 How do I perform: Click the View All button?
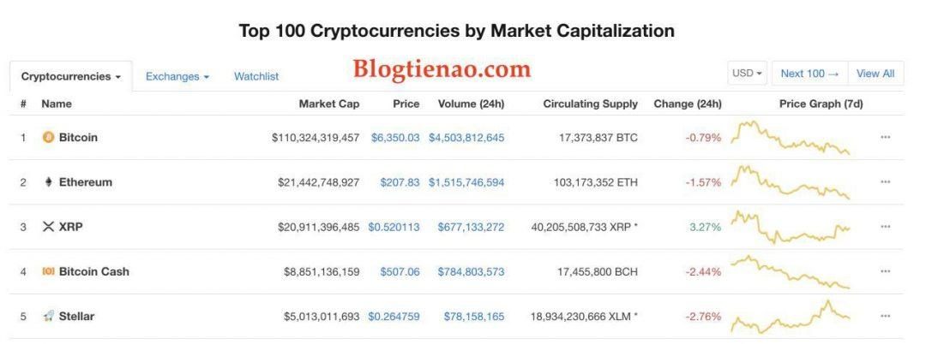click(875, 74)
